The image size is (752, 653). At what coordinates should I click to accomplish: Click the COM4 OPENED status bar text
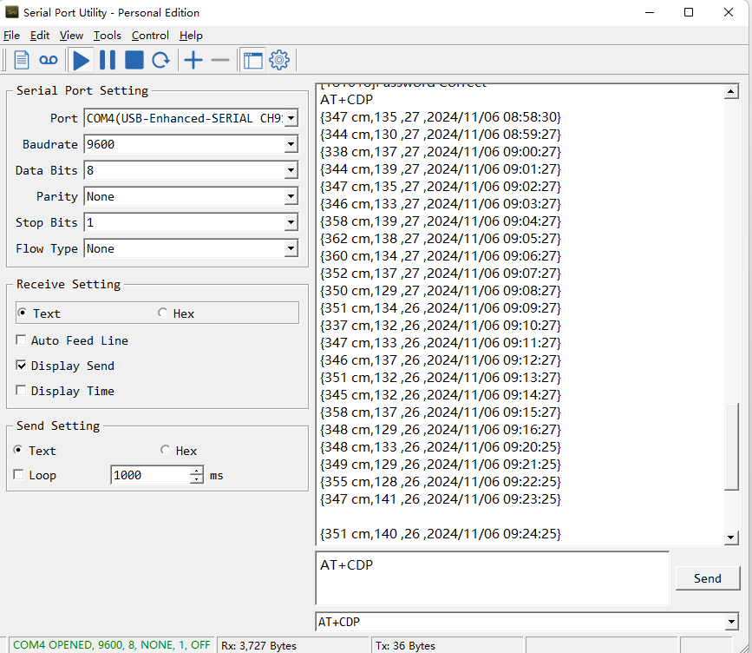click(111, 645)
